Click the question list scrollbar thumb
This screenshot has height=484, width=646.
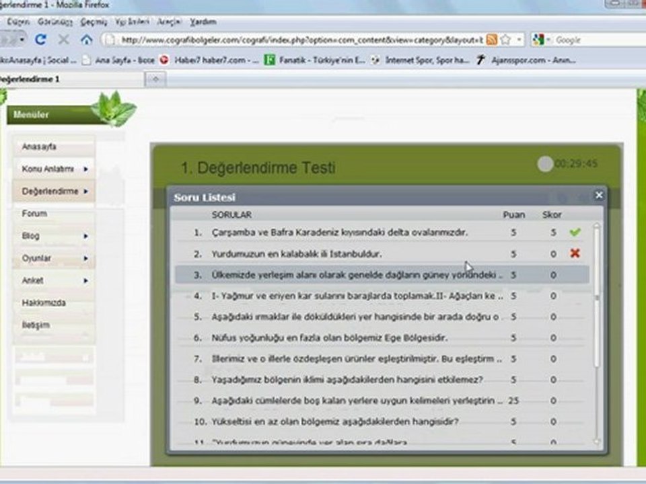click(x=597, y=298)
